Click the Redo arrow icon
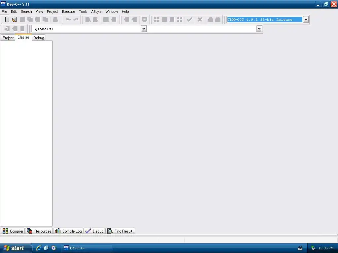 pos(76,19)
